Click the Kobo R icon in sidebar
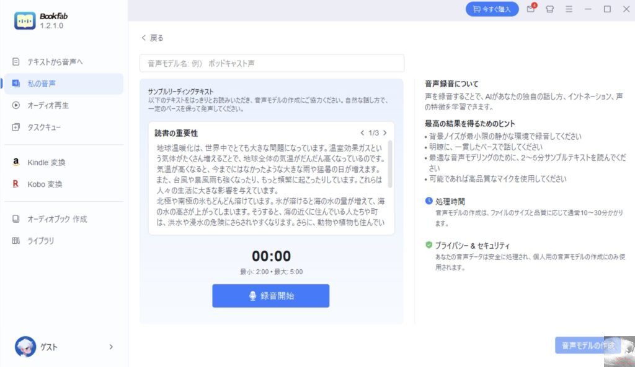 click(16, 184)
